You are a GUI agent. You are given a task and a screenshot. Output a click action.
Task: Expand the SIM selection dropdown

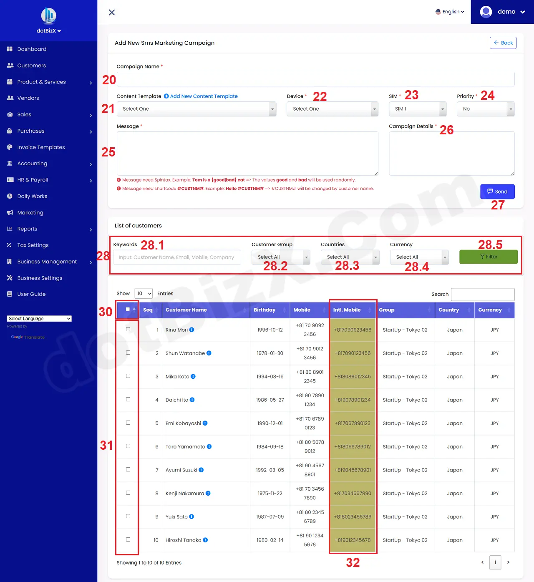click(x=417, y=109)
